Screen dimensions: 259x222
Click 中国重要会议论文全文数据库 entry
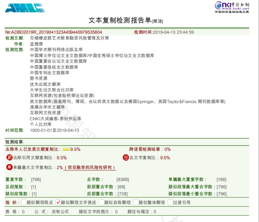tap(58, 61)
